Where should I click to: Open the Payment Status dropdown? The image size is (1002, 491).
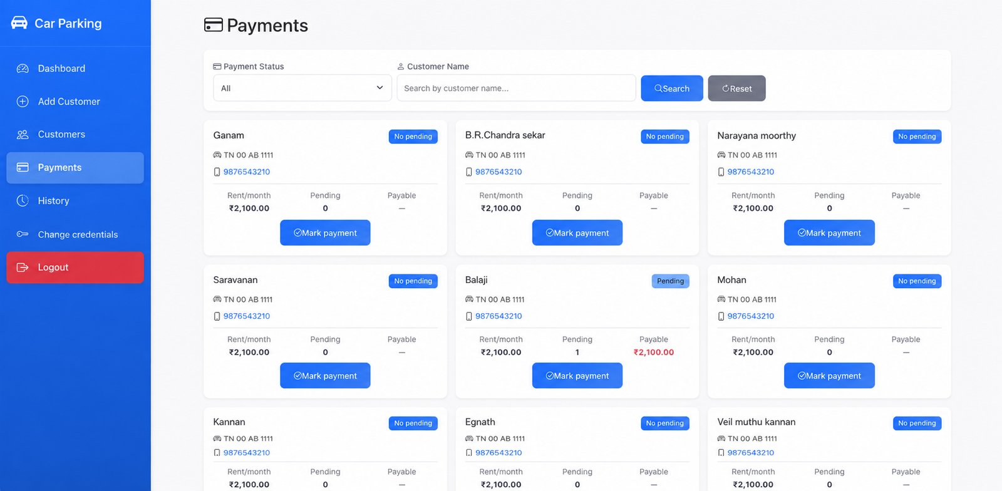302,88
